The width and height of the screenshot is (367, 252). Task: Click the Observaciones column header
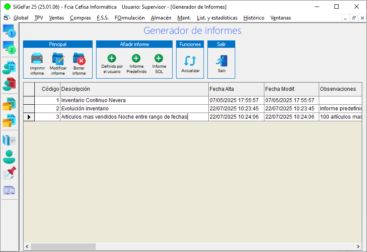(x=340, y=89)
